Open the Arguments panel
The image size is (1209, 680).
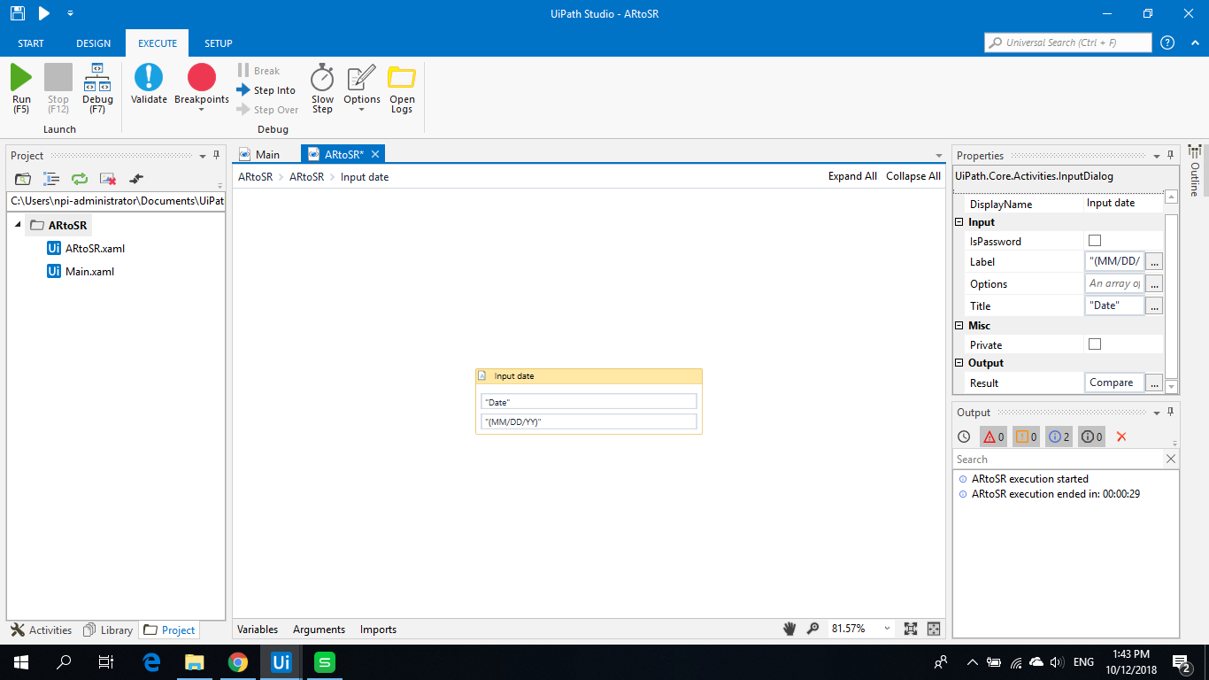319,630
